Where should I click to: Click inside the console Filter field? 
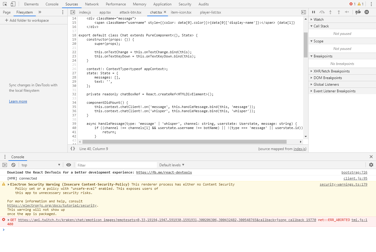(117, 165)
